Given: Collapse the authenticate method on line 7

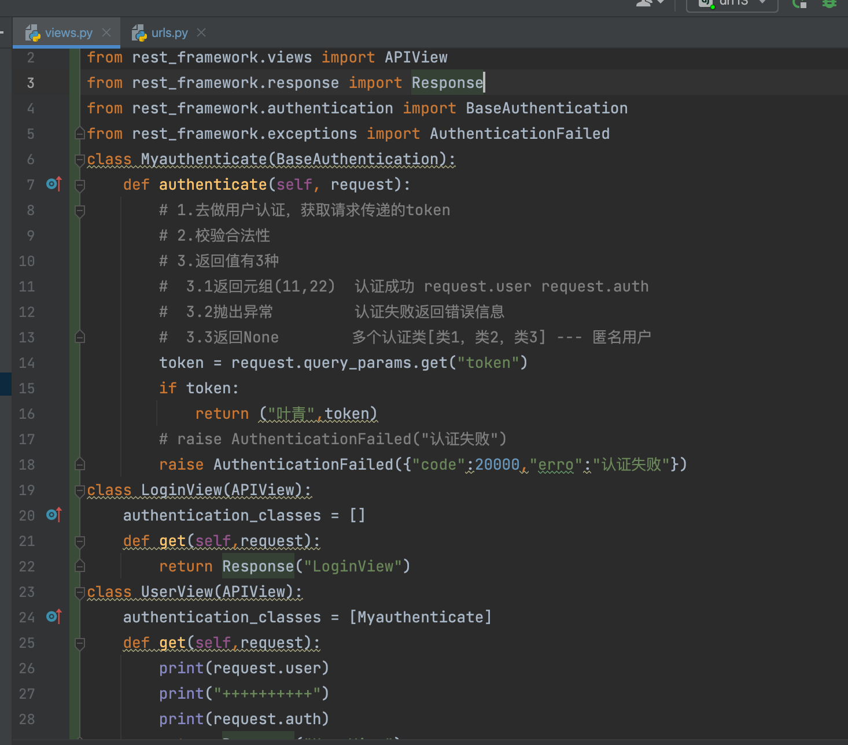Looking at the screenshot, I should [80, 185].
